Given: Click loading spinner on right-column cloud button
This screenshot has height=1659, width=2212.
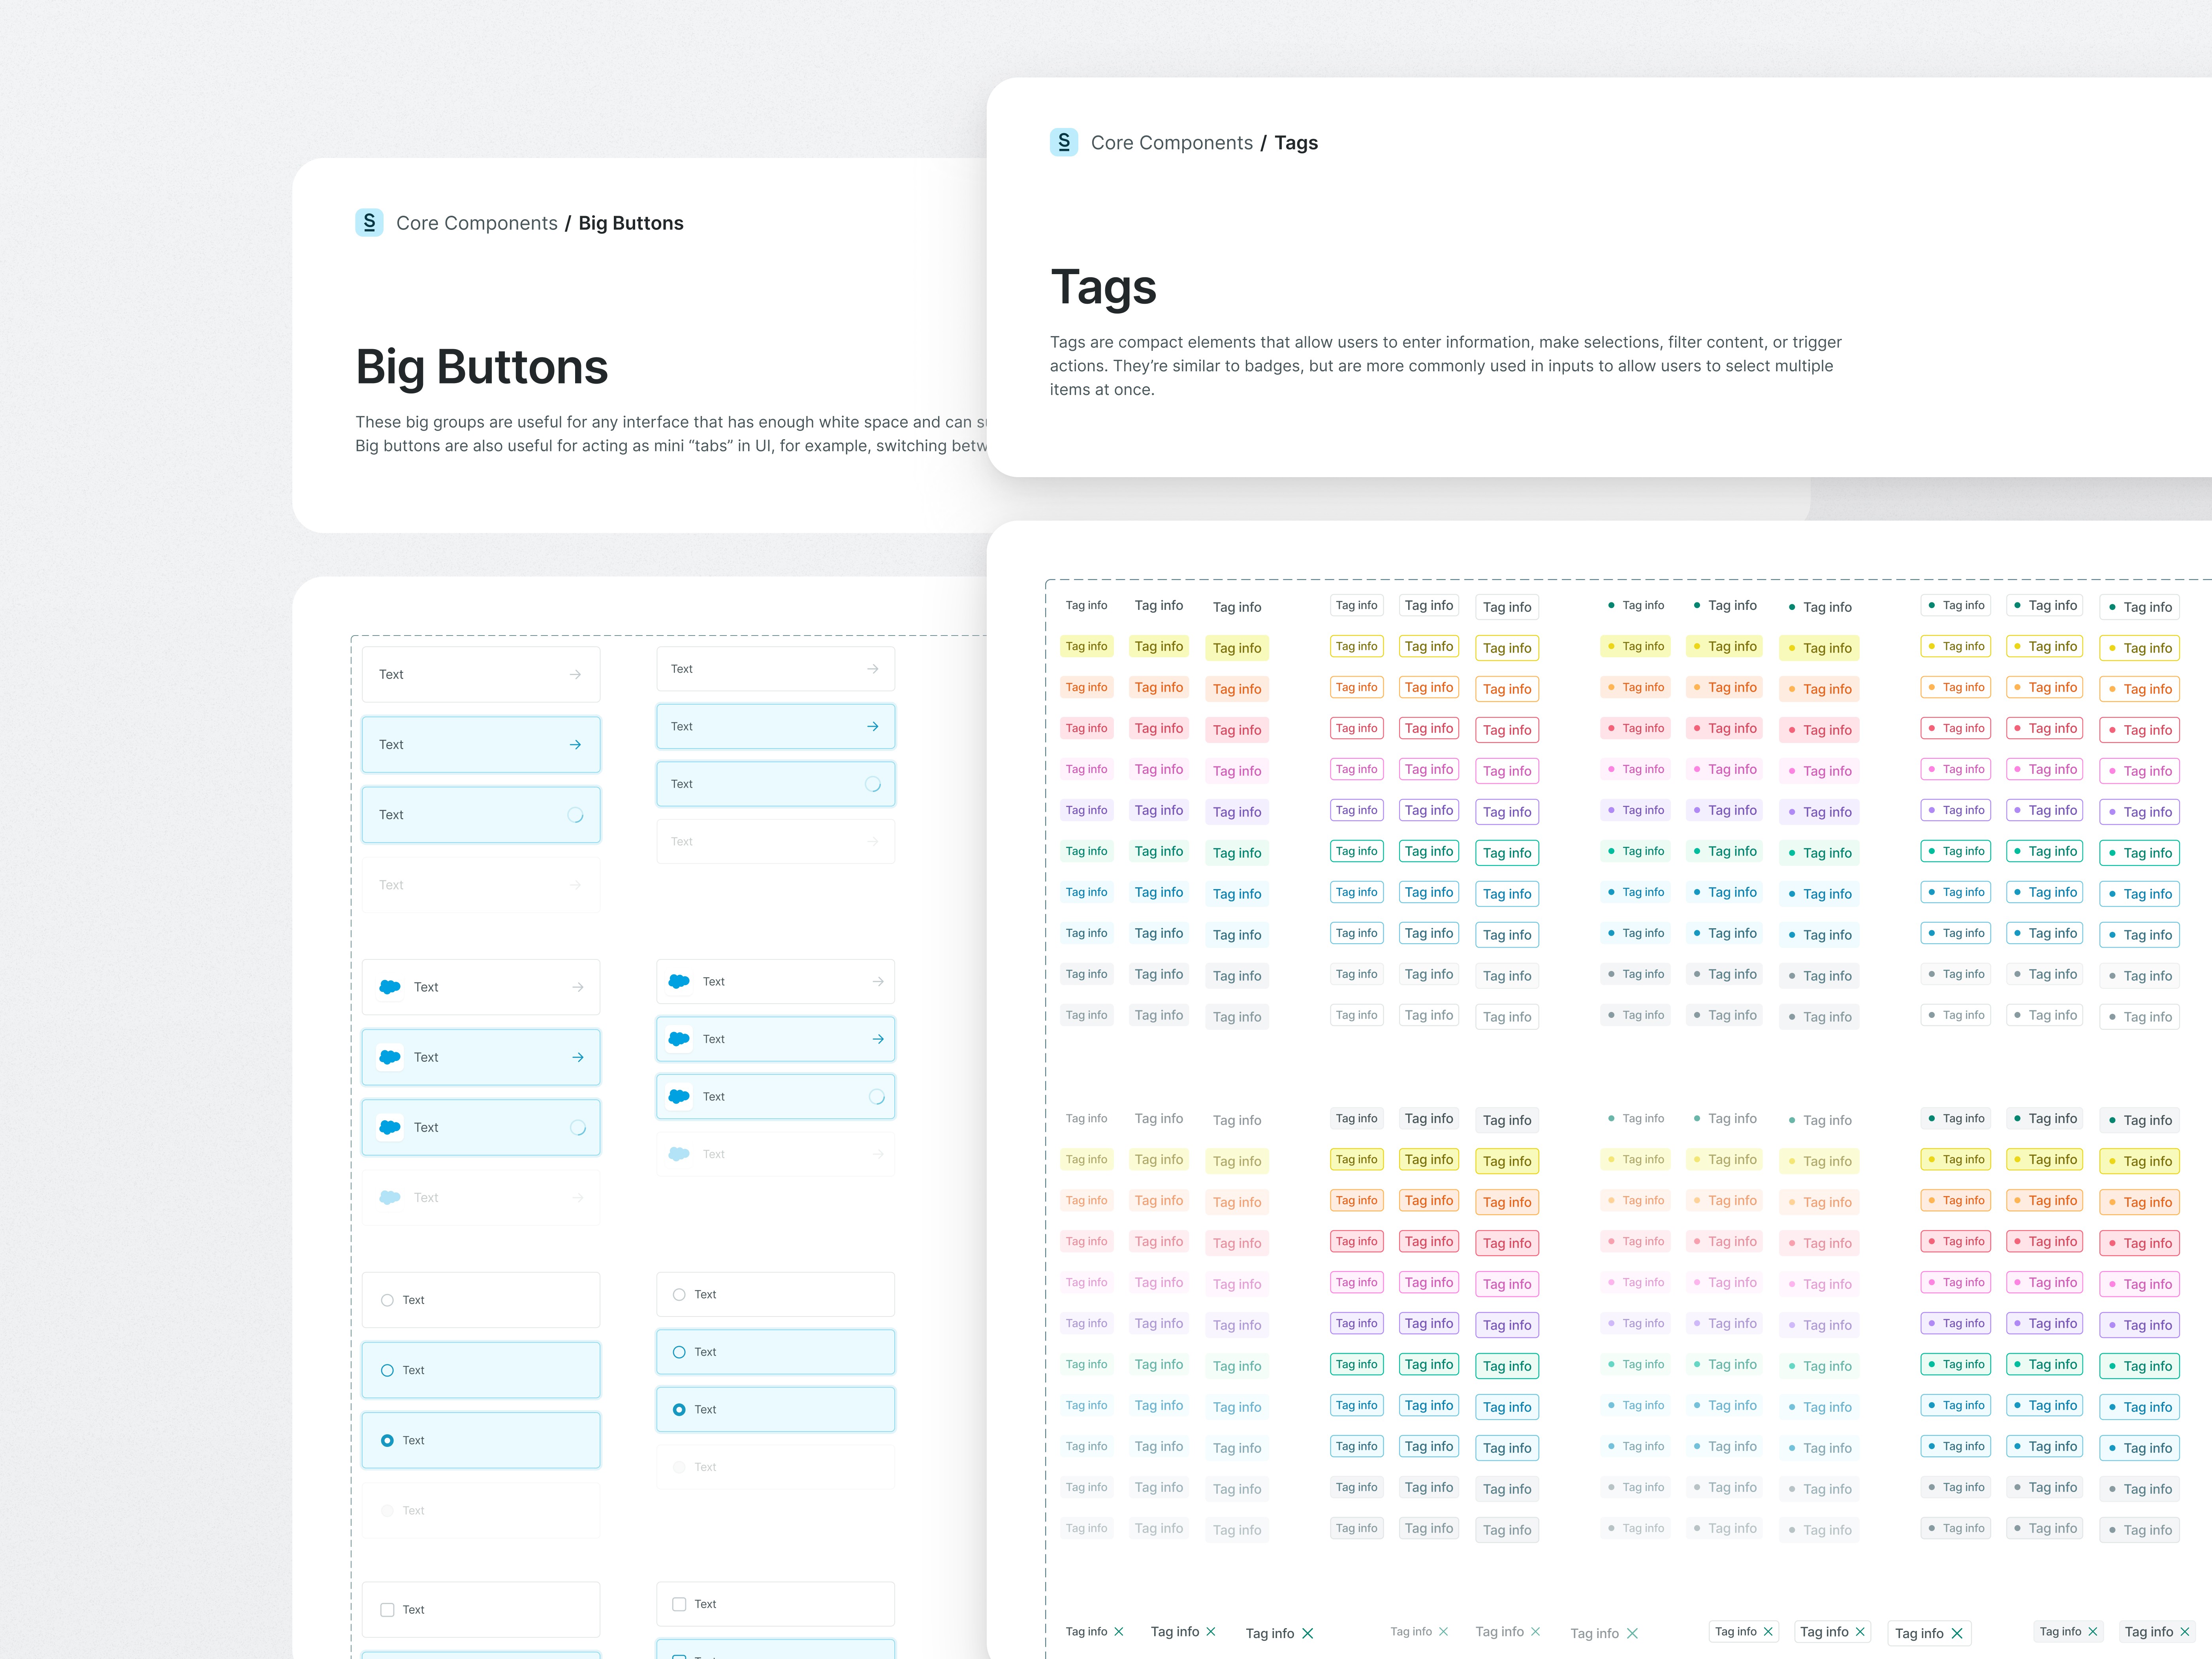Looking at the screenshot, I should [x=877, y=1097].
